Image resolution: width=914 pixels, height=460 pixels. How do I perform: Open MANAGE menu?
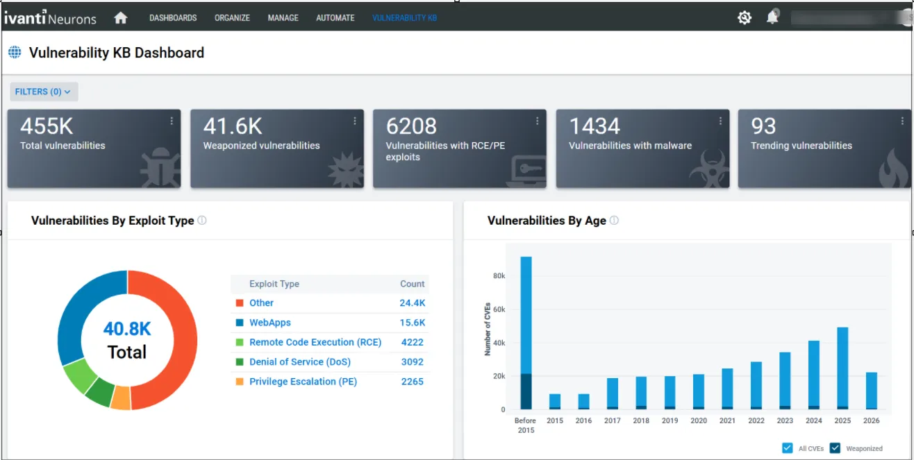tap(283, 18)
